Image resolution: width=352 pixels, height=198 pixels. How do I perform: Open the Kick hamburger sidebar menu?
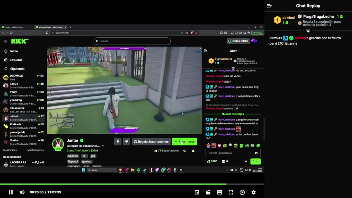pos(6,41)
